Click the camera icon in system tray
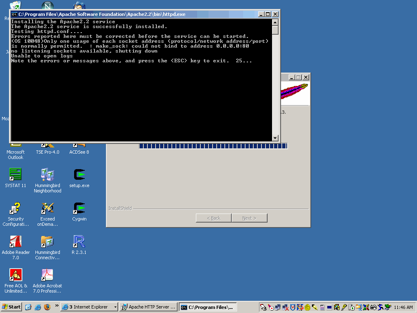The height and width of the screenshot is (313, 417). [x=373, y=307]
